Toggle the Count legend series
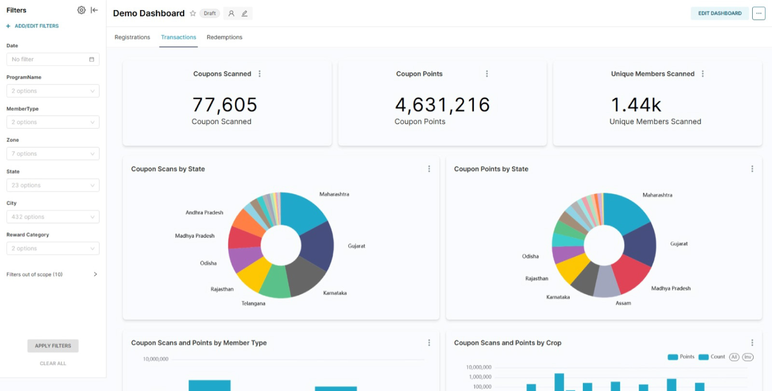 click(x=712, y=357)
